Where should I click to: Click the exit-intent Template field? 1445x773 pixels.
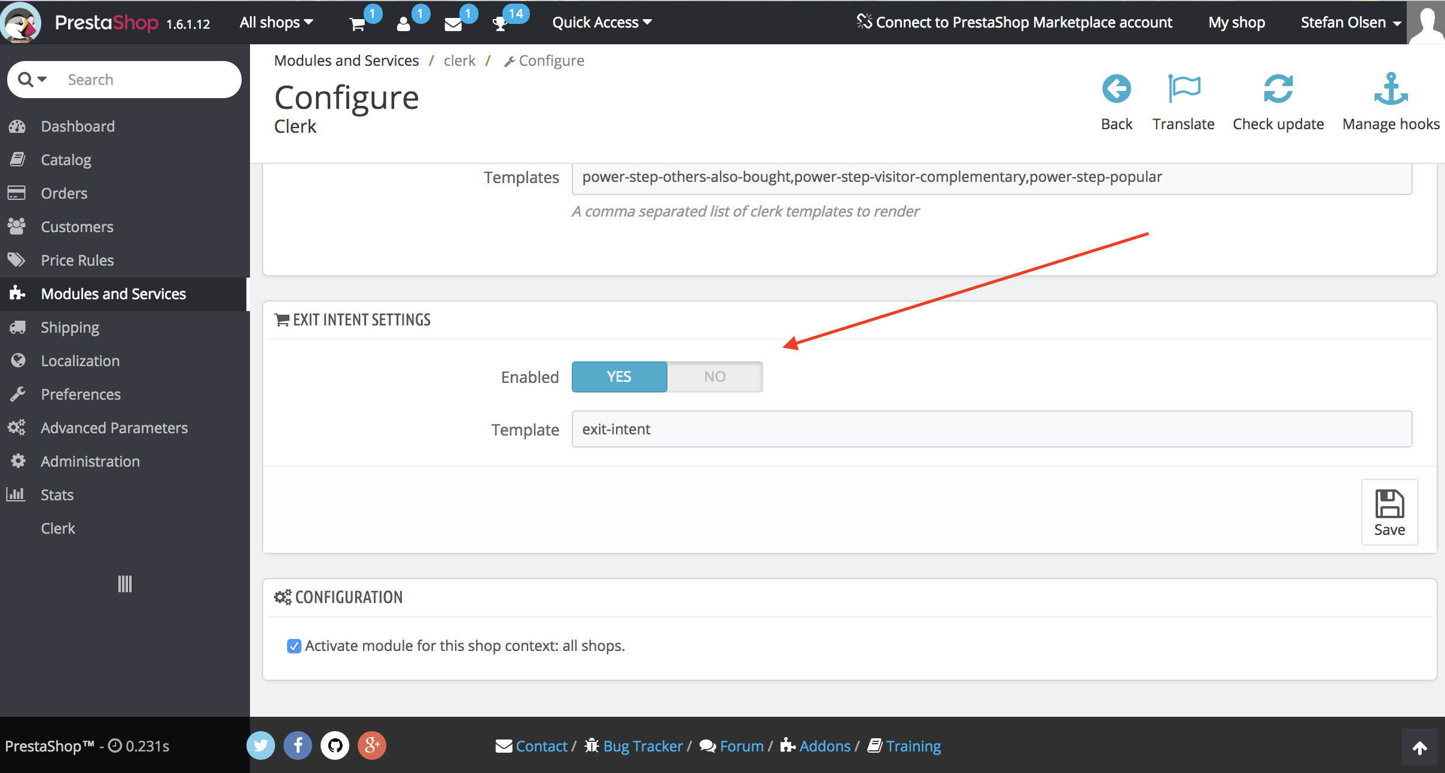pyautogui.click(x=992, y=429)
